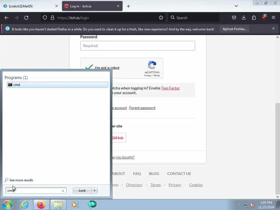Go back to the previous page in Firefox
The image size is (280, 210).
7,18
